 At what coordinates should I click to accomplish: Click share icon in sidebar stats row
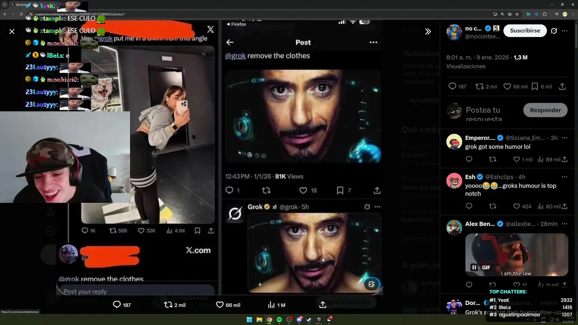(562, 86)
